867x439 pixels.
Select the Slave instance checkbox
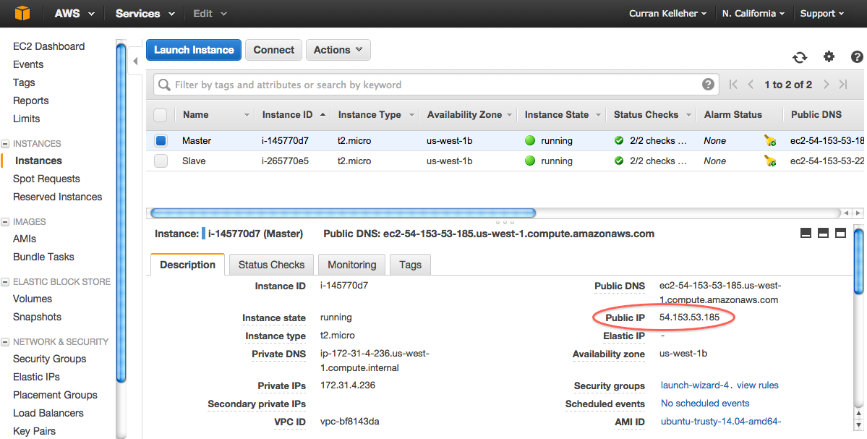tap(161, 161)
